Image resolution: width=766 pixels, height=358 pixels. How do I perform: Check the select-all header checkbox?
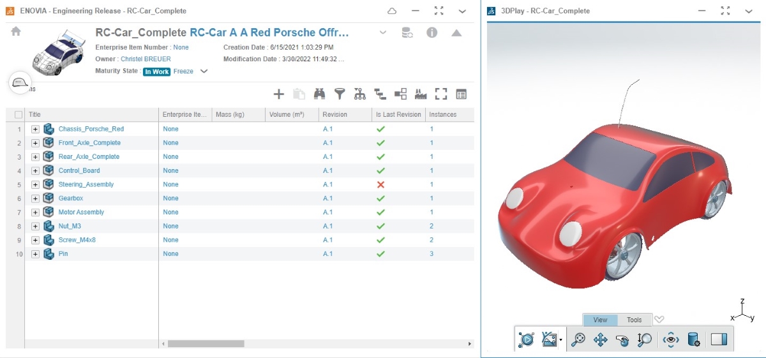click(19, 115)
